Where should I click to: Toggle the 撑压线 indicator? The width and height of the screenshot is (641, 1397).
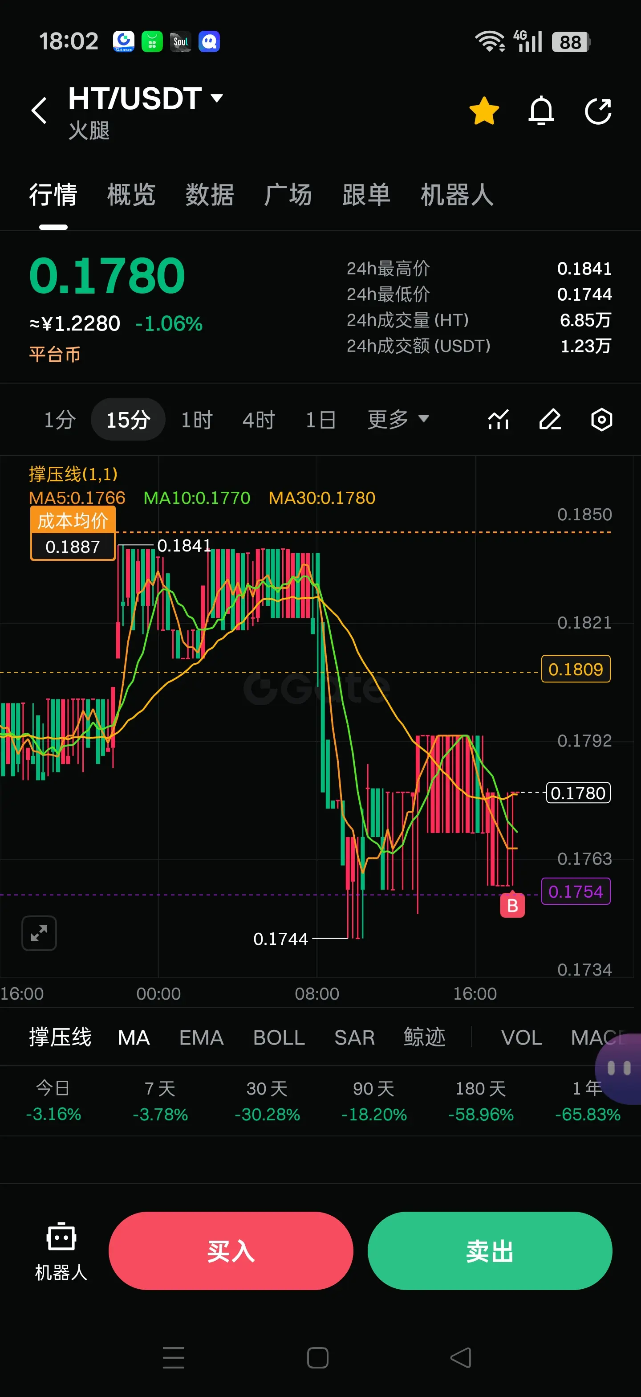60,1037
